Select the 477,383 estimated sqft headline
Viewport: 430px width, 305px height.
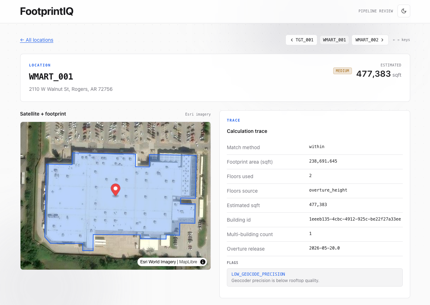(373, 74)
